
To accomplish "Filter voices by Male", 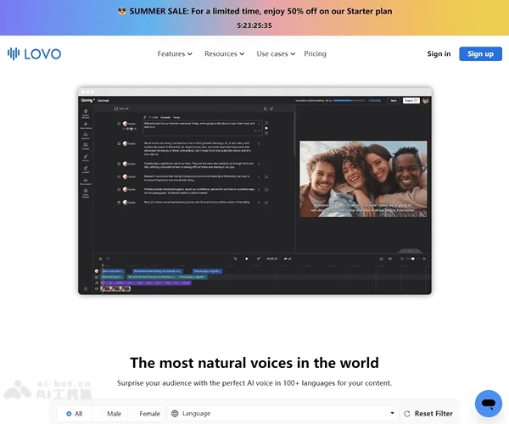I will (x=112, y=414).
